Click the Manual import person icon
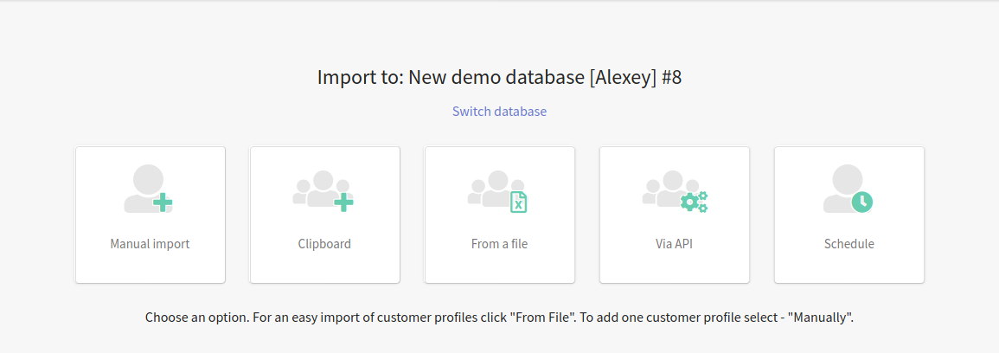999x353 pixels. tap(148, 189)
